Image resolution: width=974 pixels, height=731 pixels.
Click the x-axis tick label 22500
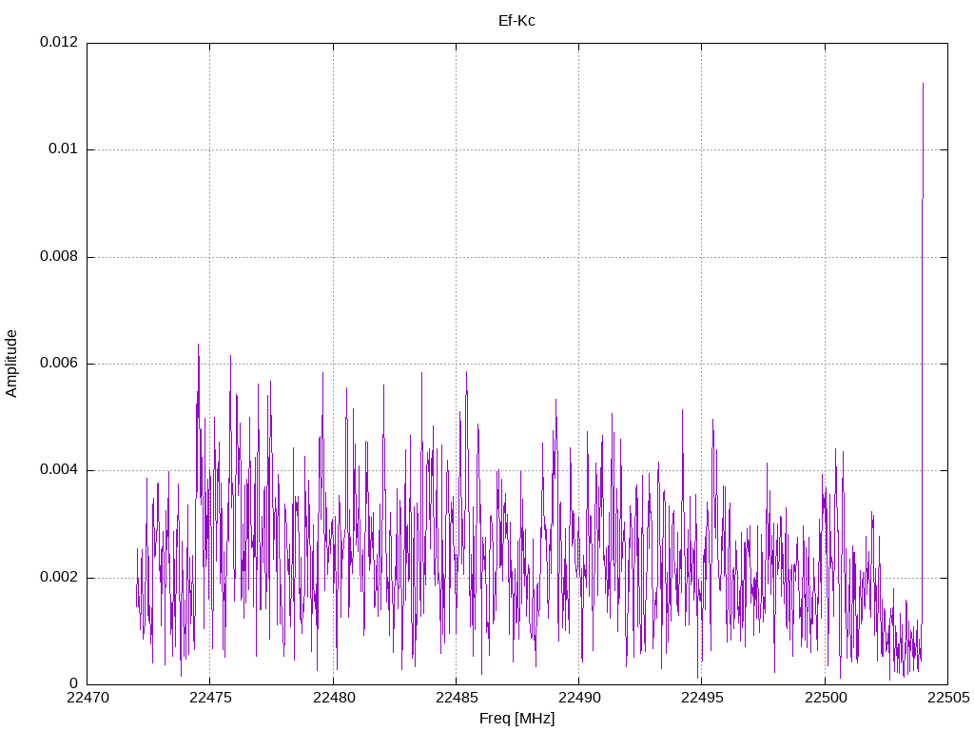(x=825, y=698)
